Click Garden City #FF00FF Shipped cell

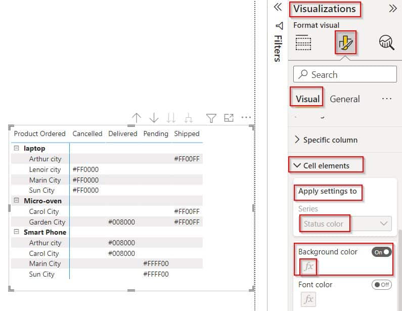187,222
